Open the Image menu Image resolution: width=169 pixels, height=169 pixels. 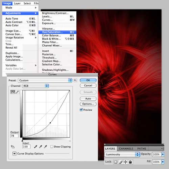point(7,3)
